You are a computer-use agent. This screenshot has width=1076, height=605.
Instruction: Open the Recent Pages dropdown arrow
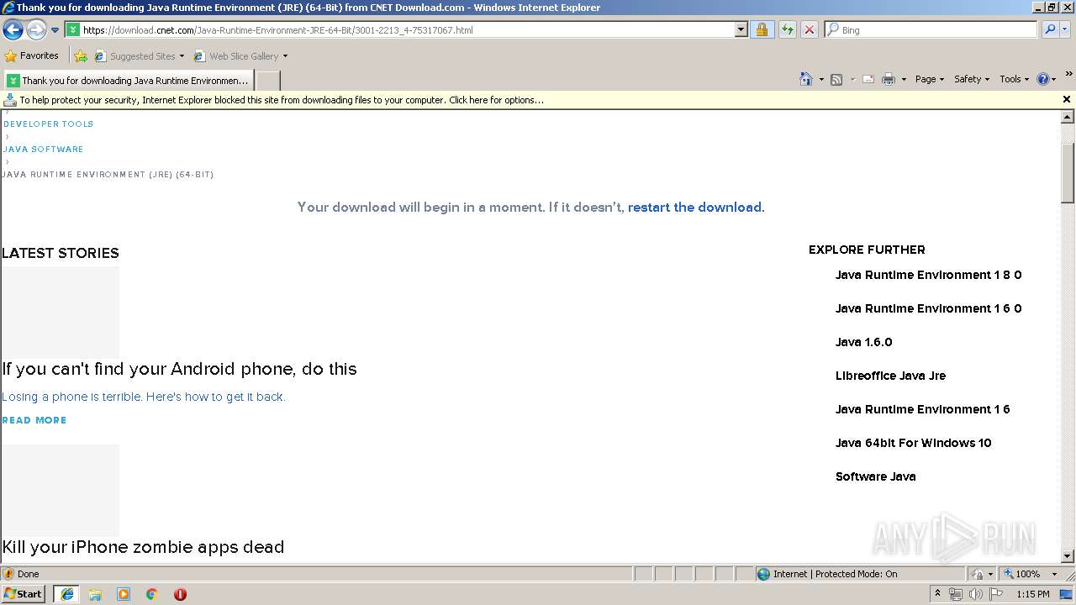pyautogui.click(x=55, y=29)
